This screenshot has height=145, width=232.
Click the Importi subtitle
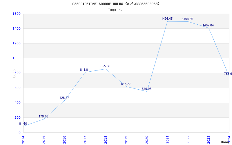116,10
